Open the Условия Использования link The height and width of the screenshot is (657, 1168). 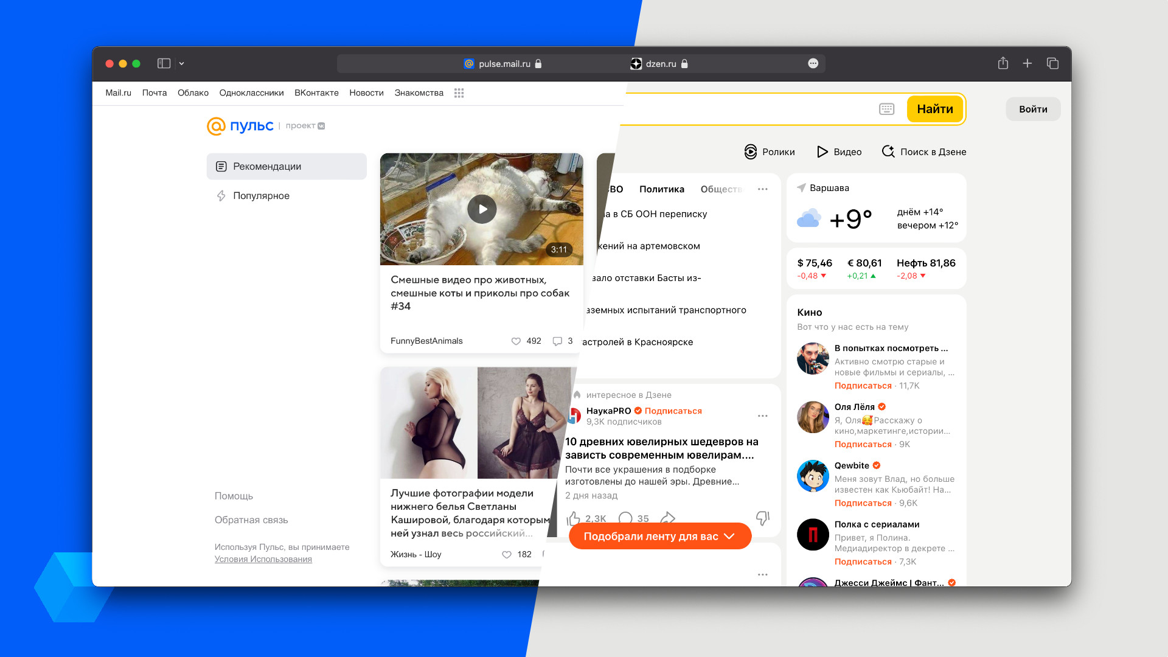tap(263, 559)
